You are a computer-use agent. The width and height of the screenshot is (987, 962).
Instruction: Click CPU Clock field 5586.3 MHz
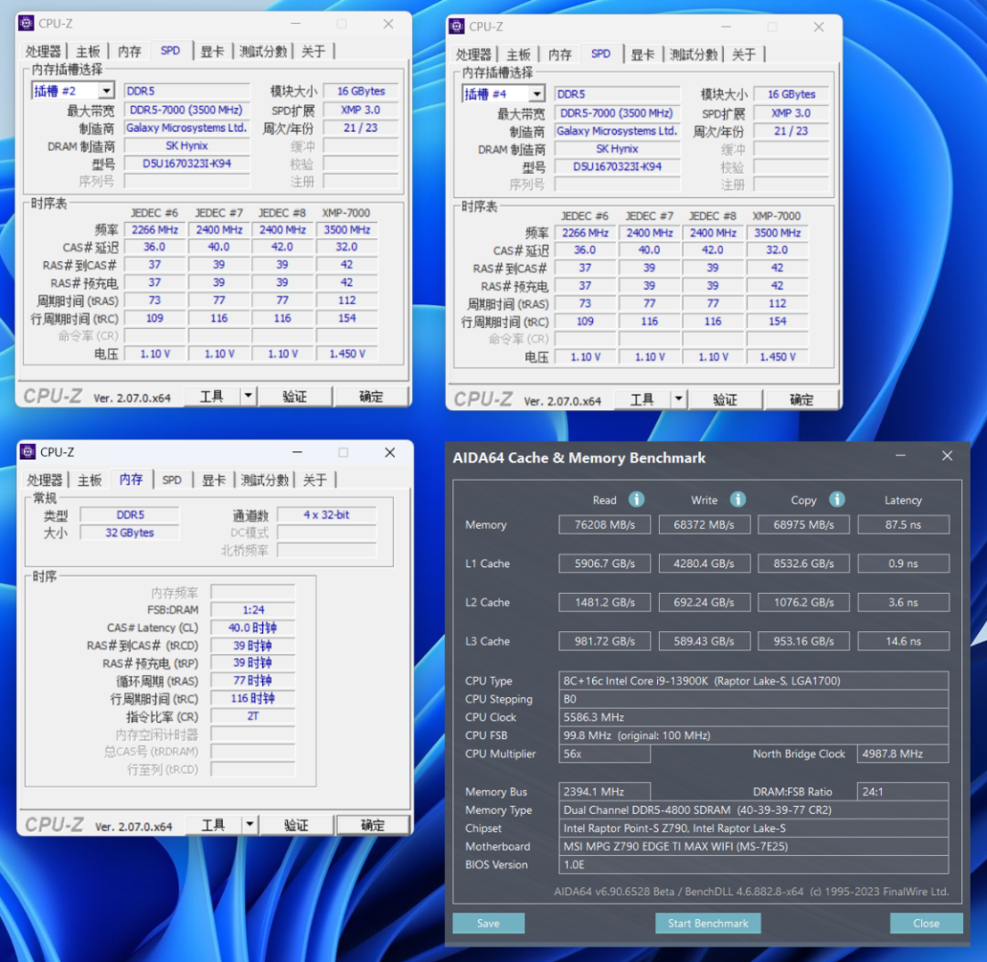753,717
